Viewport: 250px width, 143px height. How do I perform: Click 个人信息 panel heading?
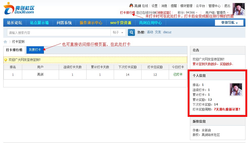pos(199,76)
